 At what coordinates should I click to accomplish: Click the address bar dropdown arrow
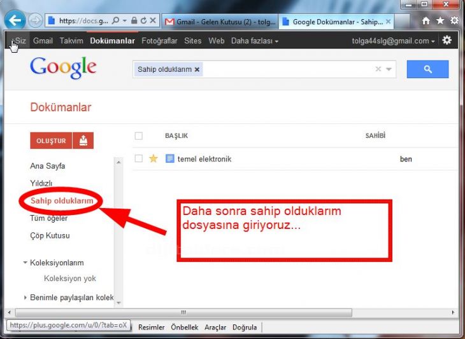(125, 20)
